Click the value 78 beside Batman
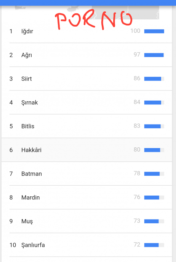This screenshot has height=262, width=176. [x=137, y=173]
